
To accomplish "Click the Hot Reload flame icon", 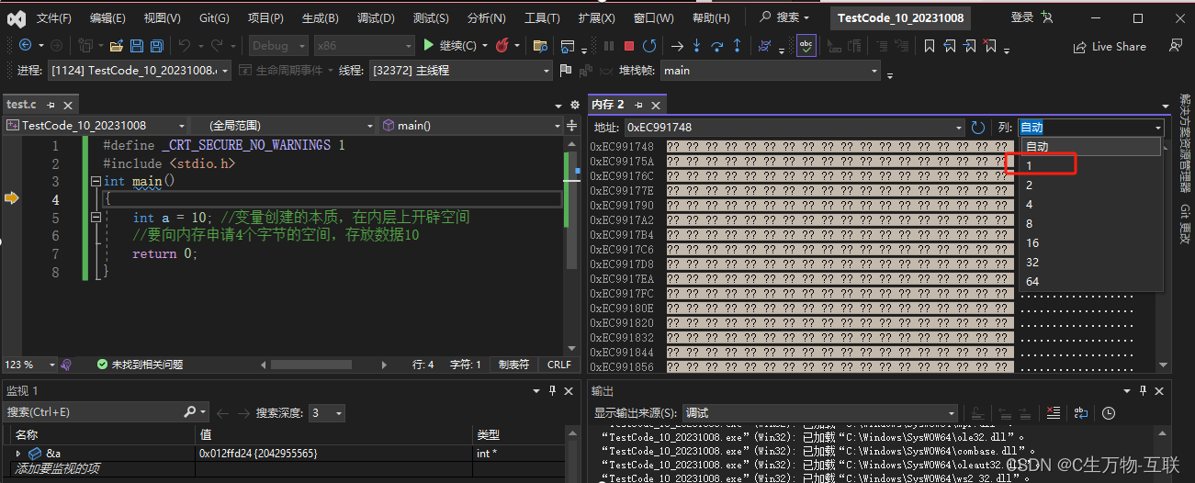I will (x=502, y=45).
